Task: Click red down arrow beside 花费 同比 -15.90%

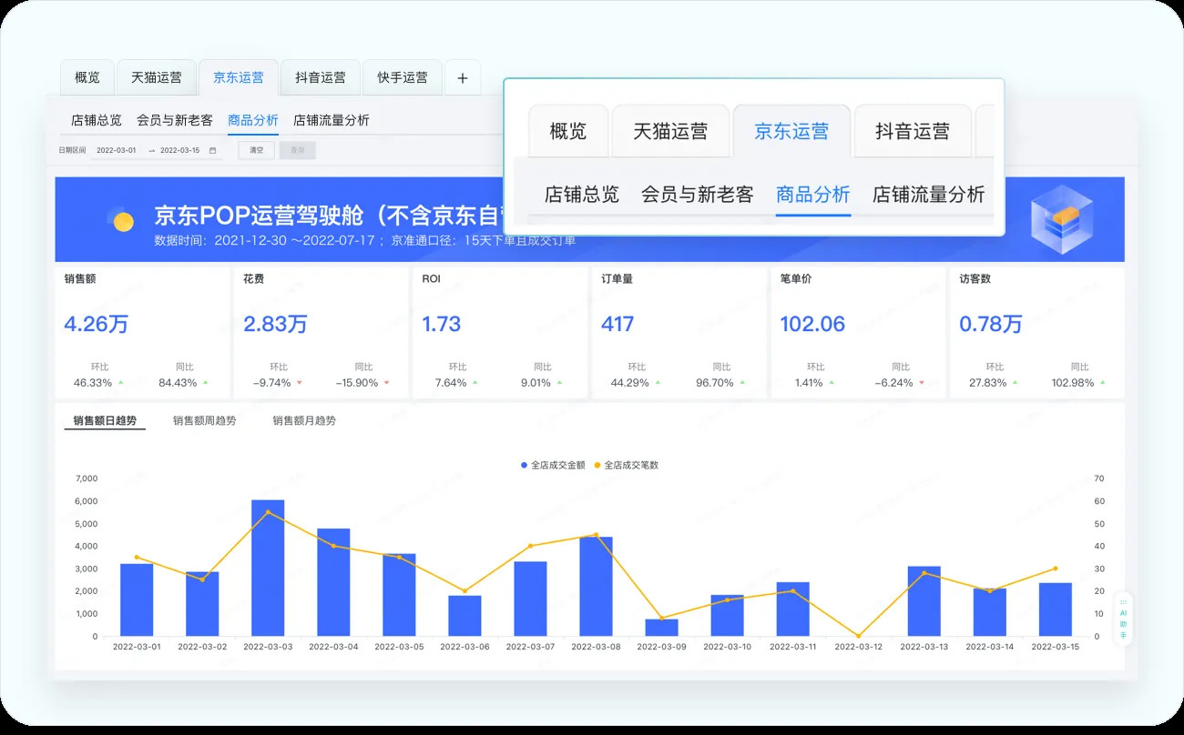Action: (387, 383)
